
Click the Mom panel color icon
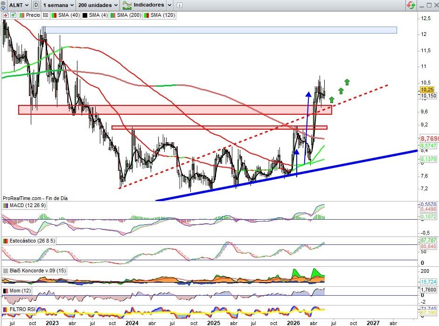coord(5,291)
